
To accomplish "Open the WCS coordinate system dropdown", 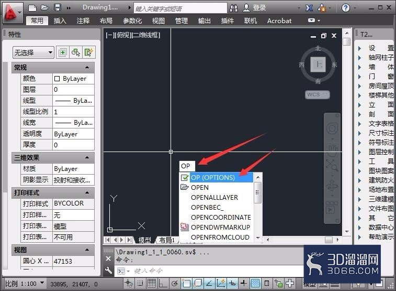I will point(318,94).
